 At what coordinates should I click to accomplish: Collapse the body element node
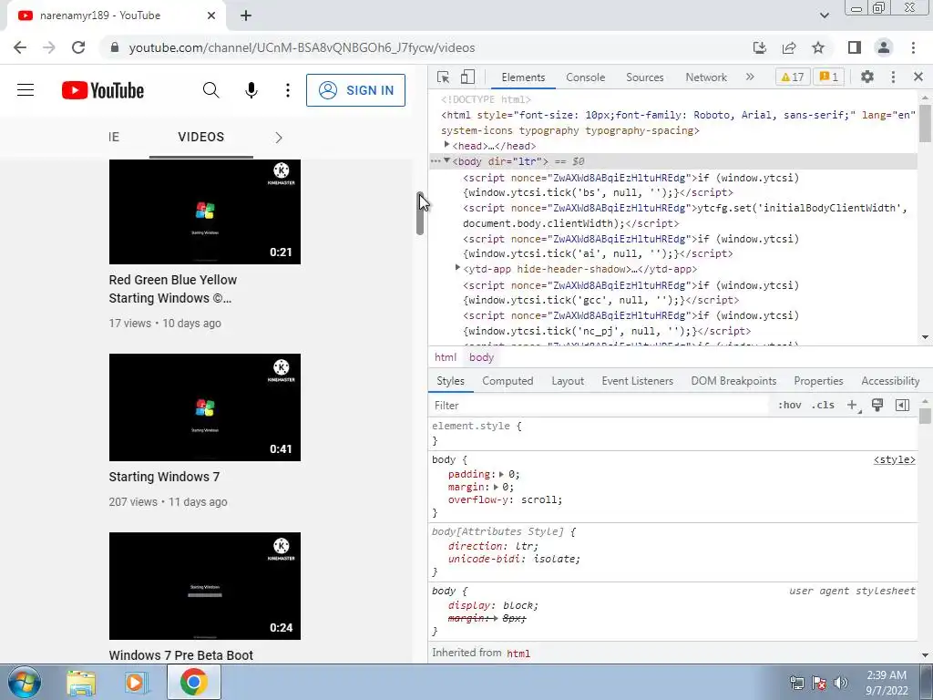click(446, 160)
